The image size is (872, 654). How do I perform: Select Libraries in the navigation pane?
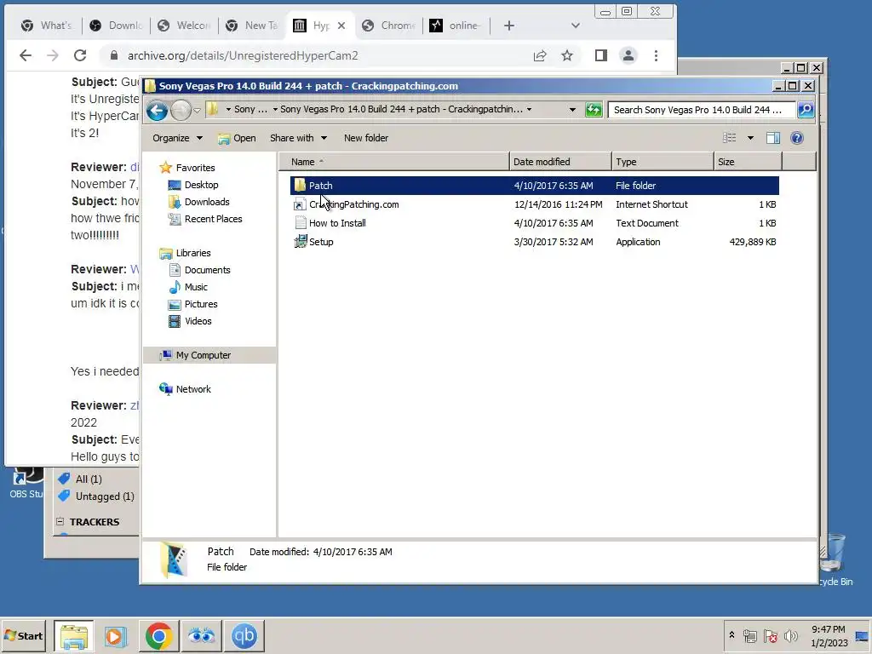tap(185, 253)
